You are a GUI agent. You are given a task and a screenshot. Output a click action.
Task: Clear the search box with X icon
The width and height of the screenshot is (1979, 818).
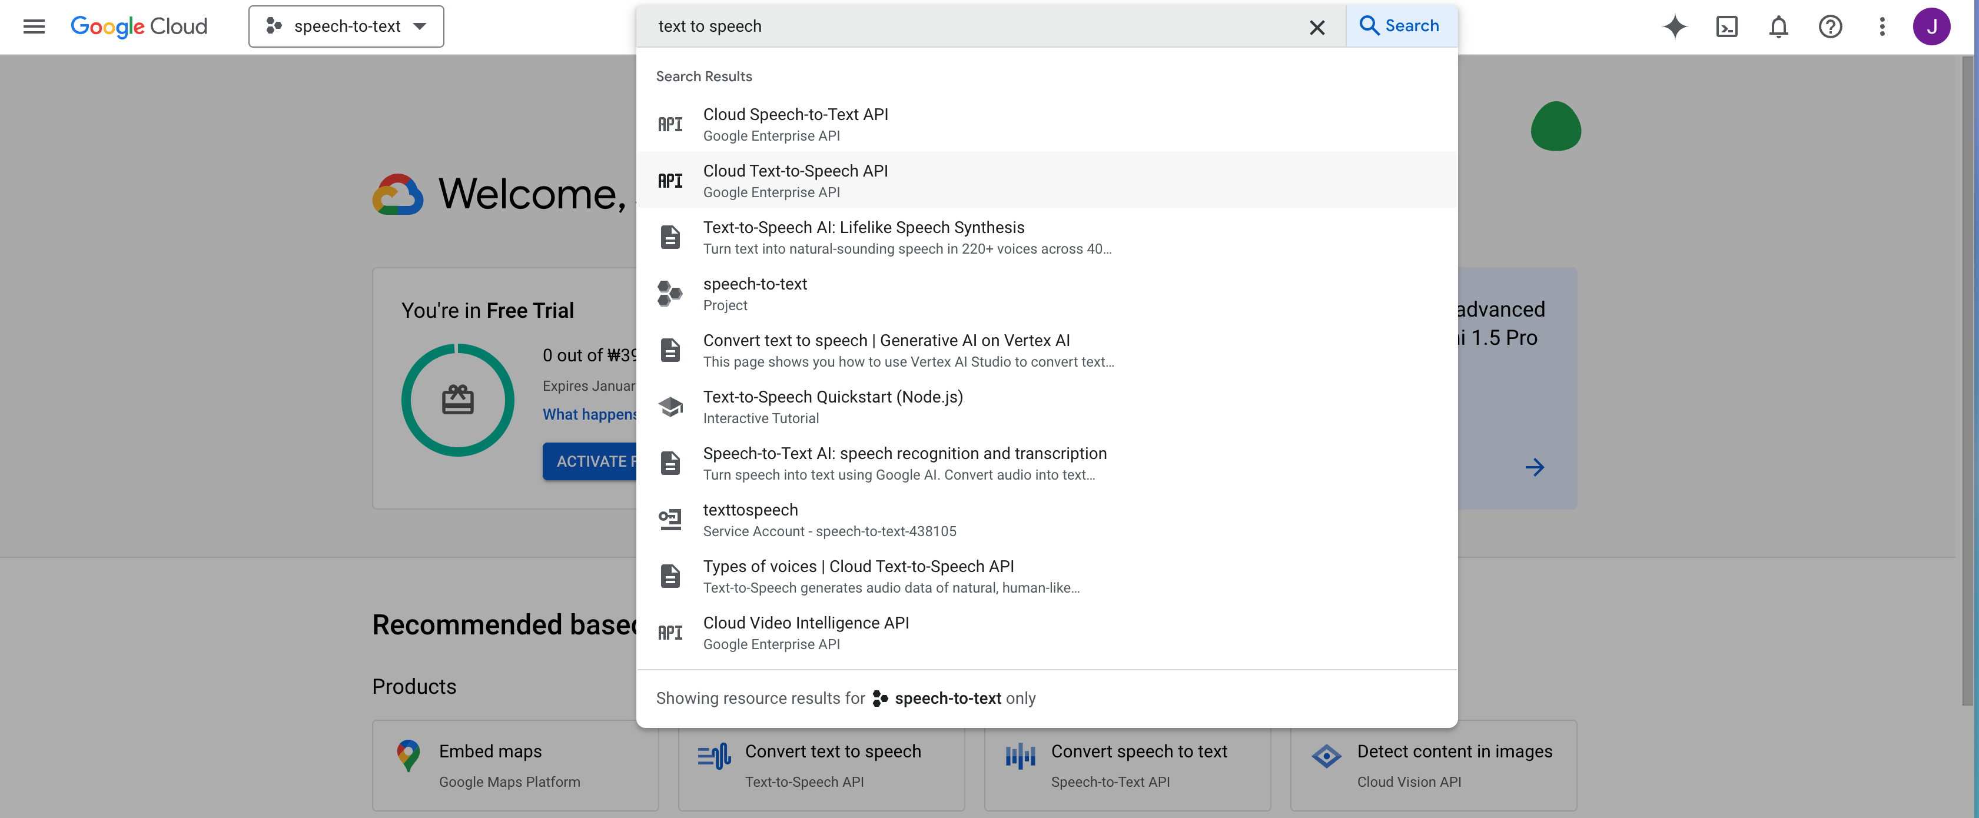(1317, 28)
